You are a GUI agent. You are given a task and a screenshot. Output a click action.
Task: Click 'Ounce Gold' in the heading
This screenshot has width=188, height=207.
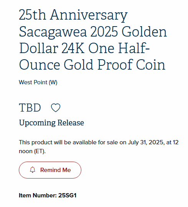point(56,65)
